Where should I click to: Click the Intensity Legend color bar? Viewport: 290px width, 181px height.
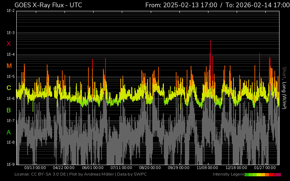coord(263,174)
